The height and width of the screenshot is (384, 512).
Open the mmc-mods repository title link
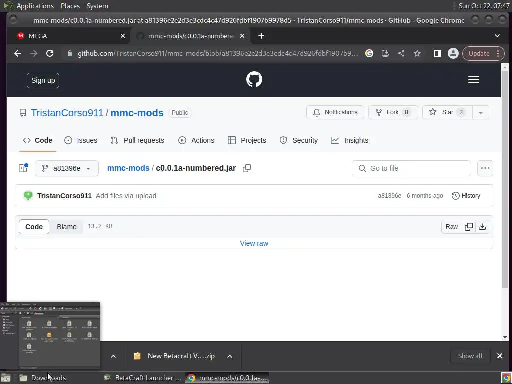point(137,113)
